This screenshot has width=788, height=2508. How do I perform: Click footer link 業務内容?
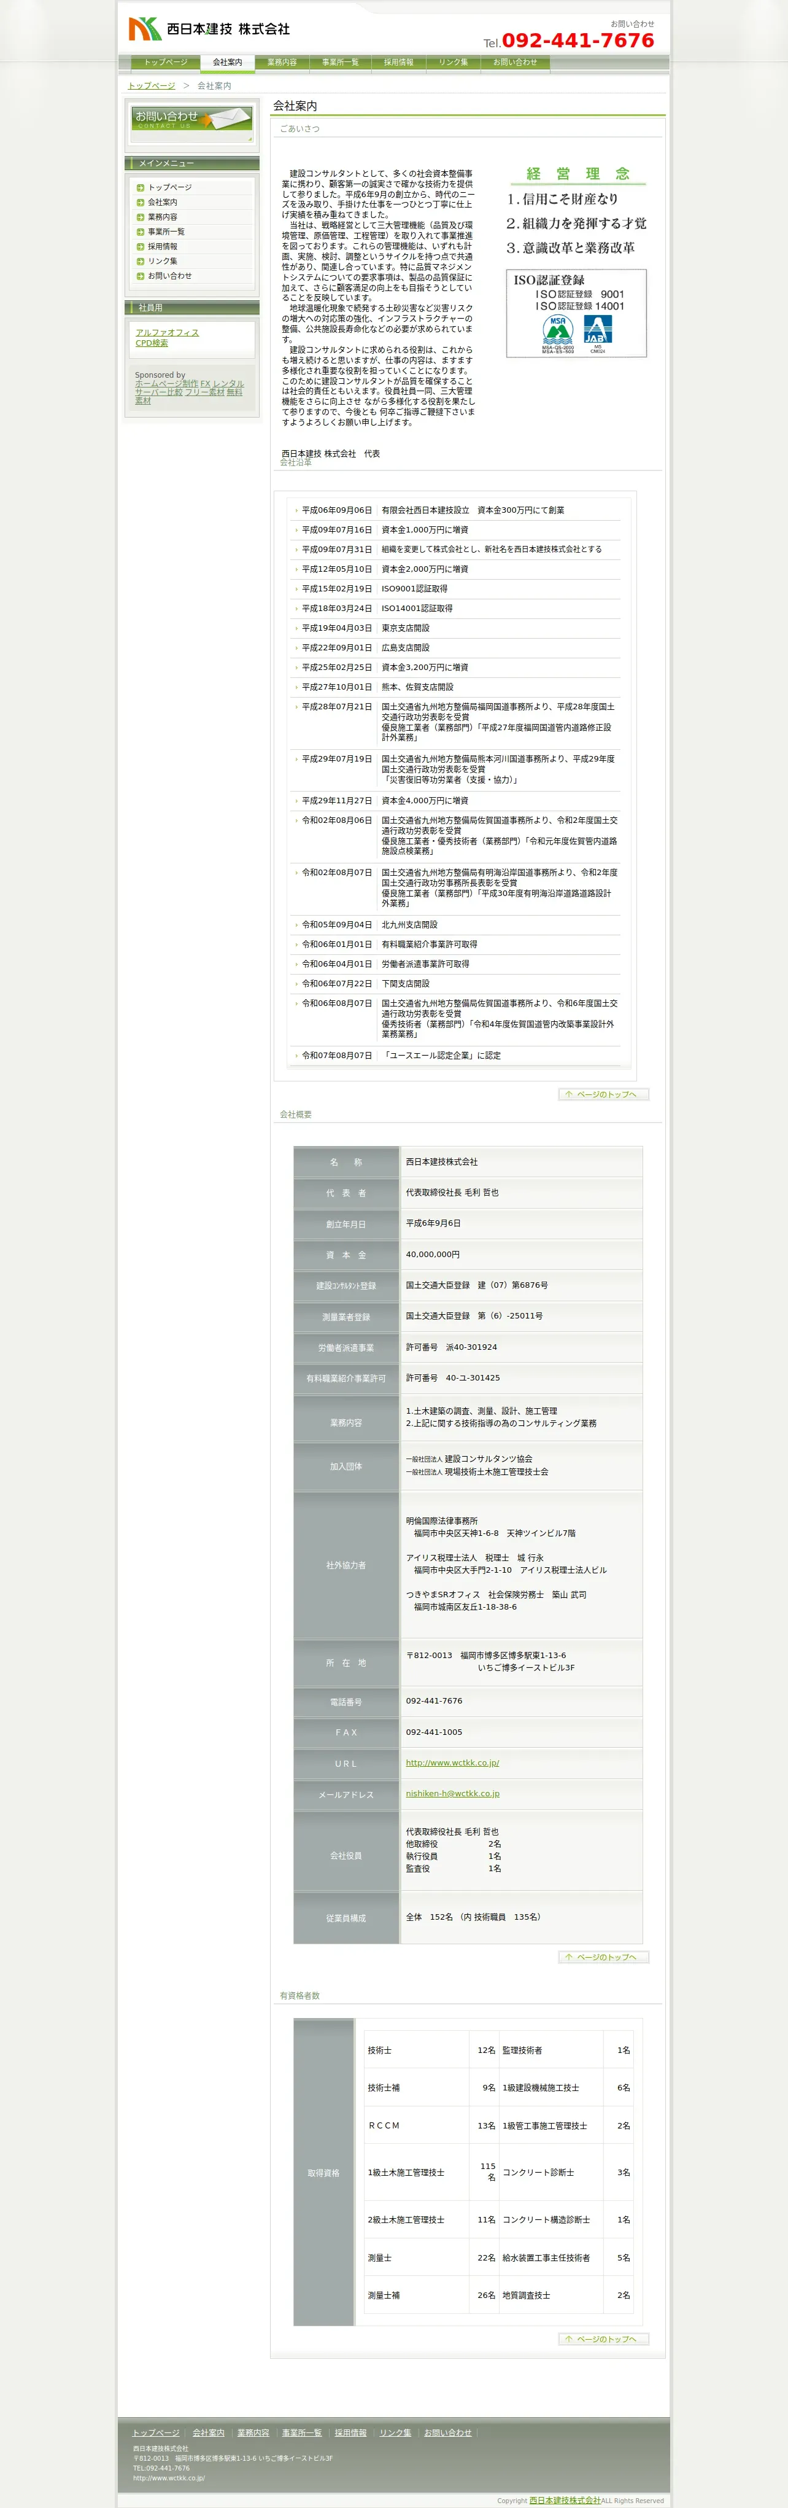253,2432
